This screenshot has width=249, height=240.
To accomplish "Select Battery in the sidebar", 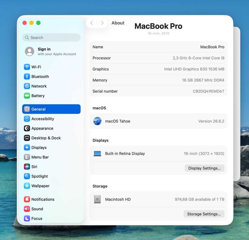I will coord(51,96).
